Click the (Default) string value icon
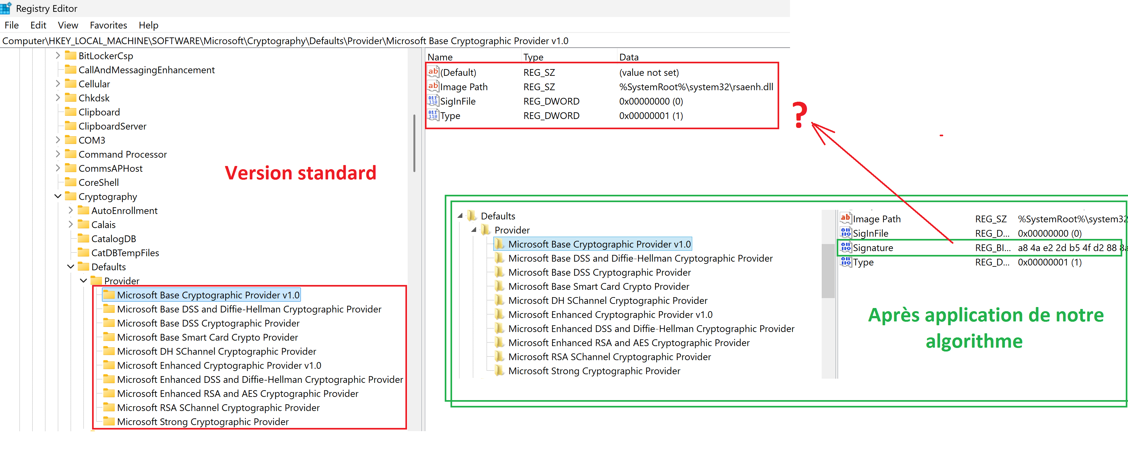Viewport: 1128px width, 458px height. tap(433, 72)
